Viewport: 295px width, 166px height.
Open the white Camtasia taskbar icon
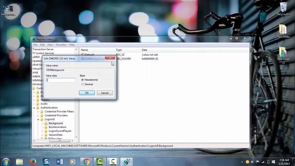pos(113,162)
